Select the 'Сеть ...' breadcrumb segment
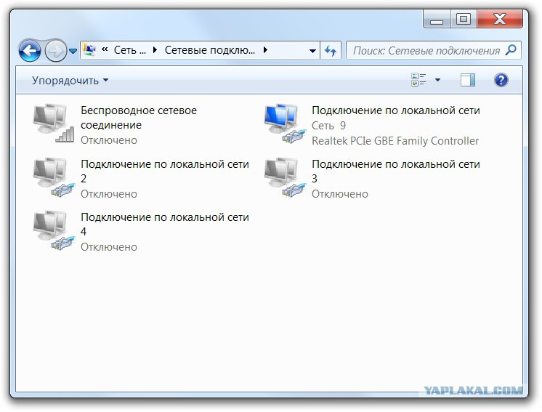This screenshot has width=542, height=412. pos(130,50)
